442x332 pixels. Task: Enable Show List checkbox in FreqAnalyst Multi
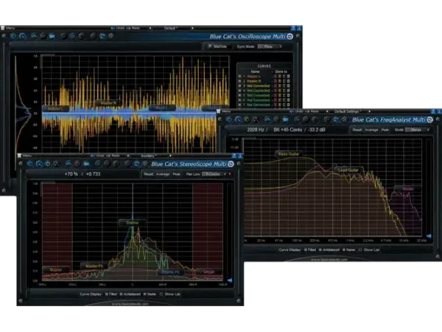point(360,250)
